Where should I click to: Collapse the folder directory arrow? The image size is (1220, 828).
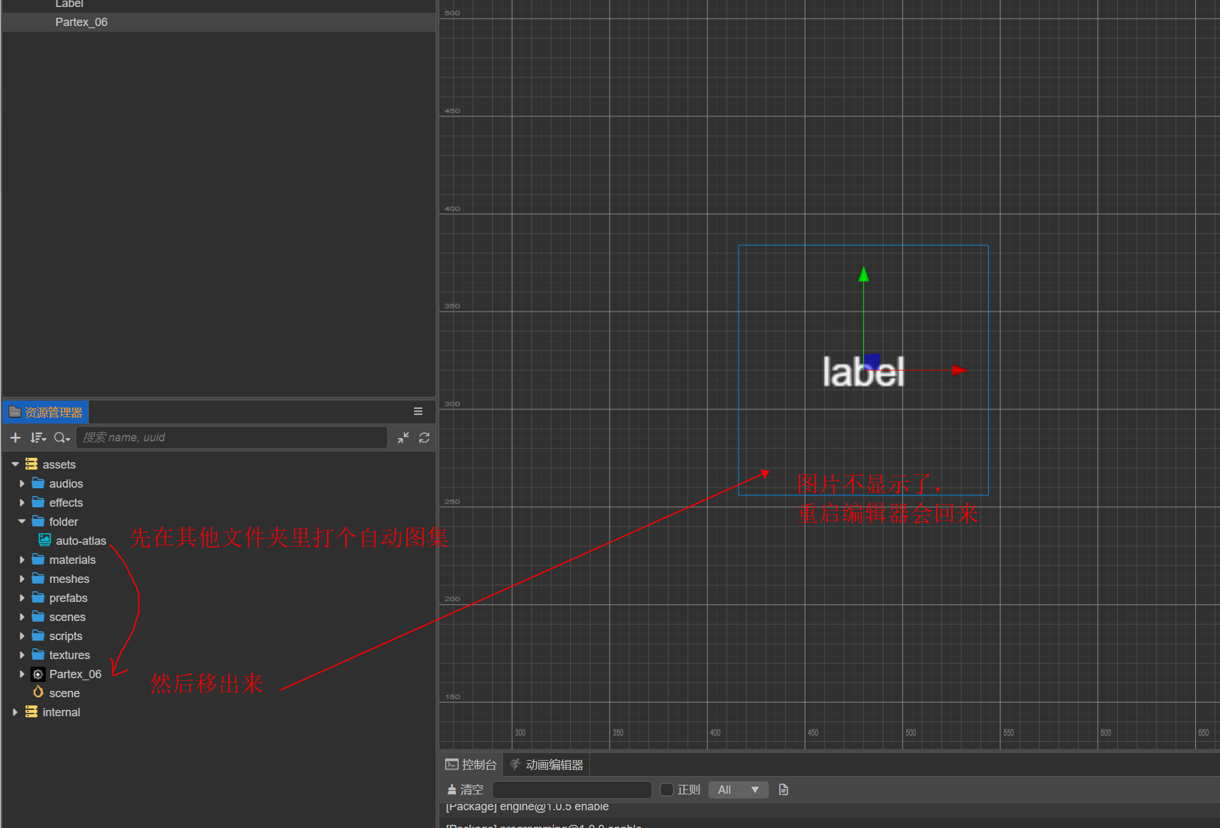point(22,521)
